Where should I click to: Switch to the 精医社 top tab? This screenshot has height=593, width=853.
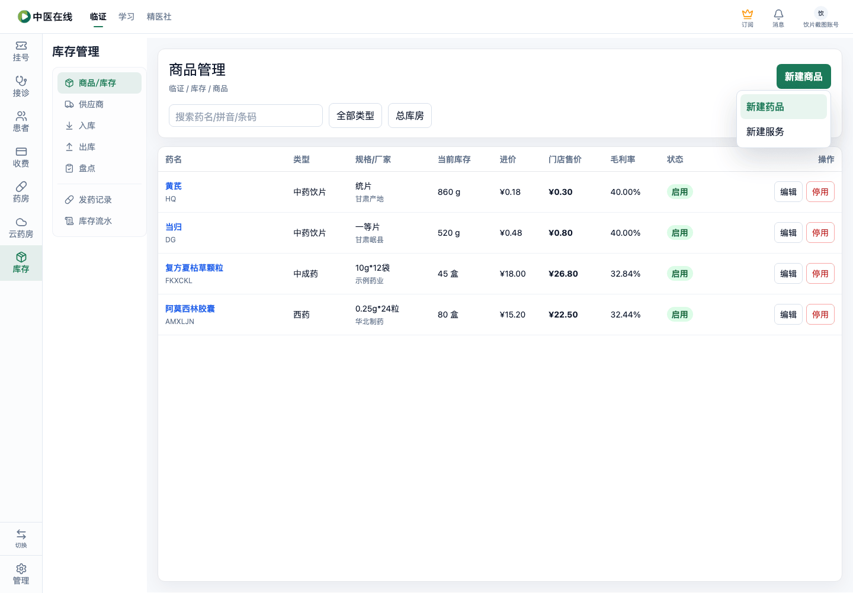(159, 17)
